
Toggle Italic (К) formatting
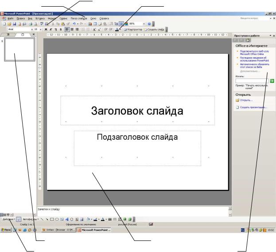pyautogui.click(x=51, y=29)
